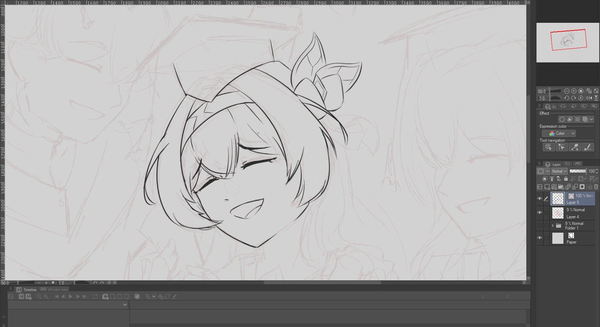Open the timeline track dropdown chevron

point(125,304)
